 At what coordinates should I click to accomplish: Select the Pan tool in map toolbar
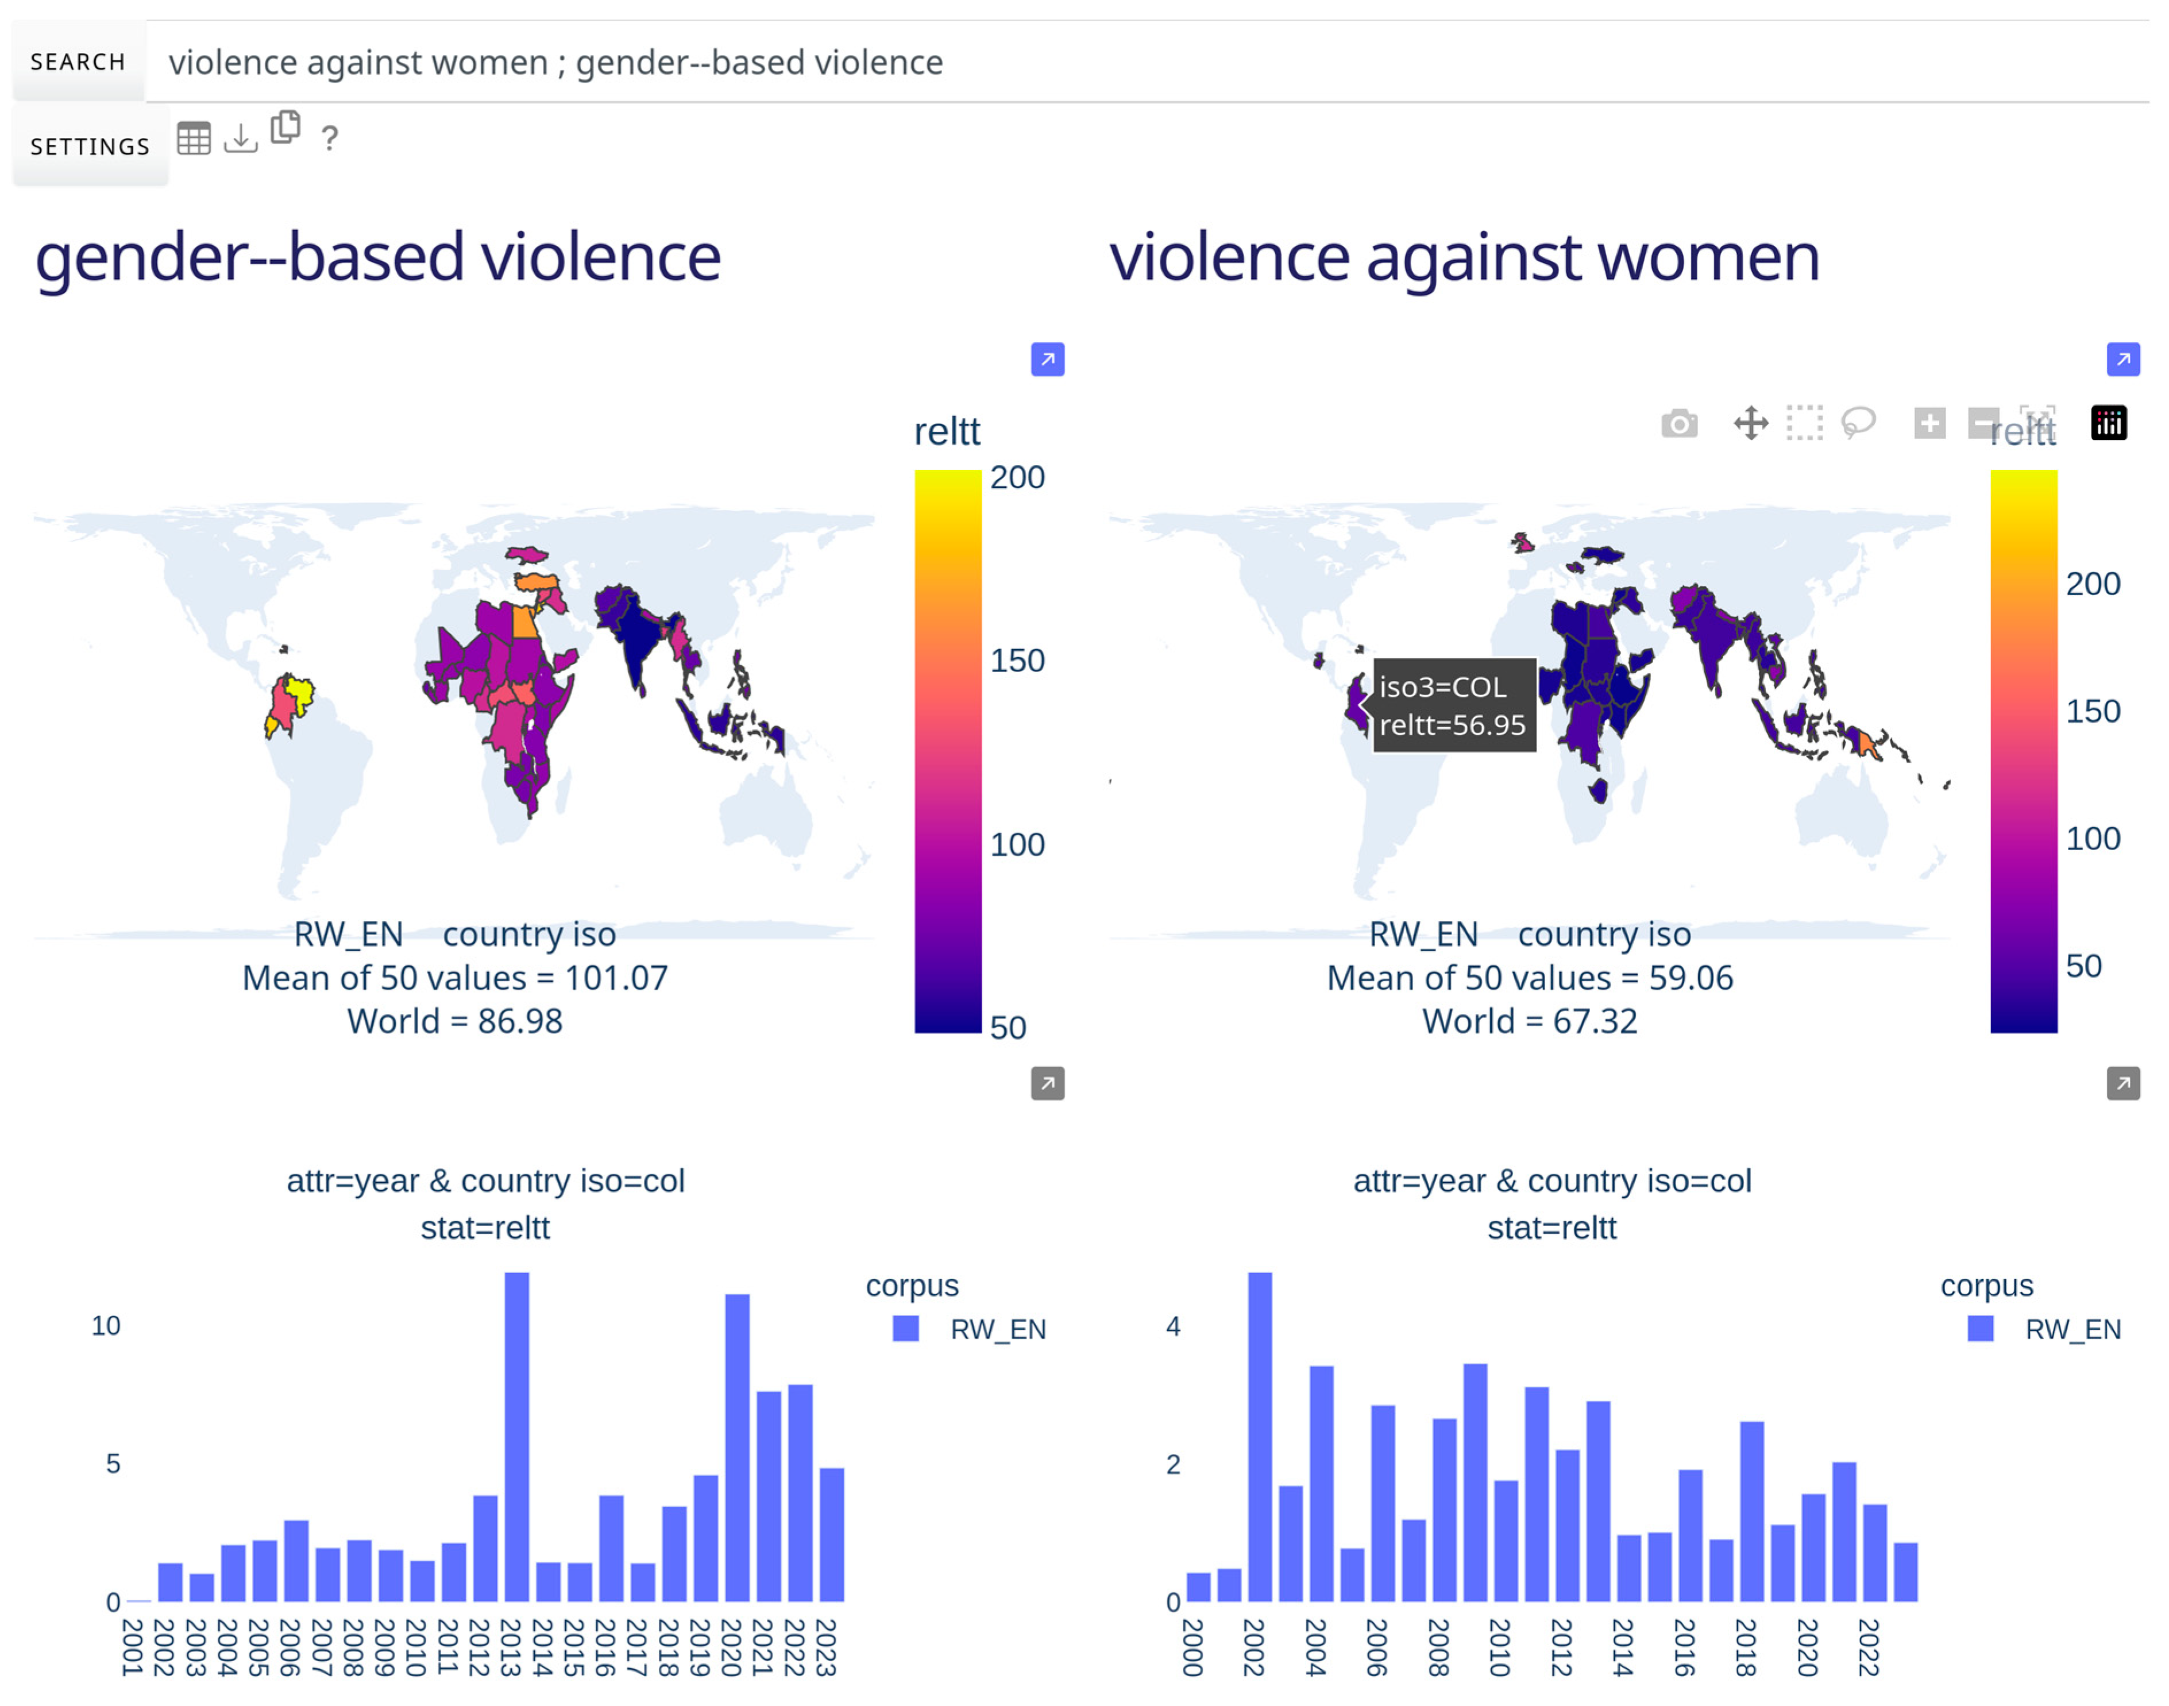click(x=1751, y=423)
